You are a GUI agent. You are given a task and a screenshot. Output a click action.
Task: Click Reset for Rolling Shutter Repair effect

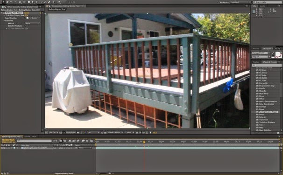click(x=27, y=13)
